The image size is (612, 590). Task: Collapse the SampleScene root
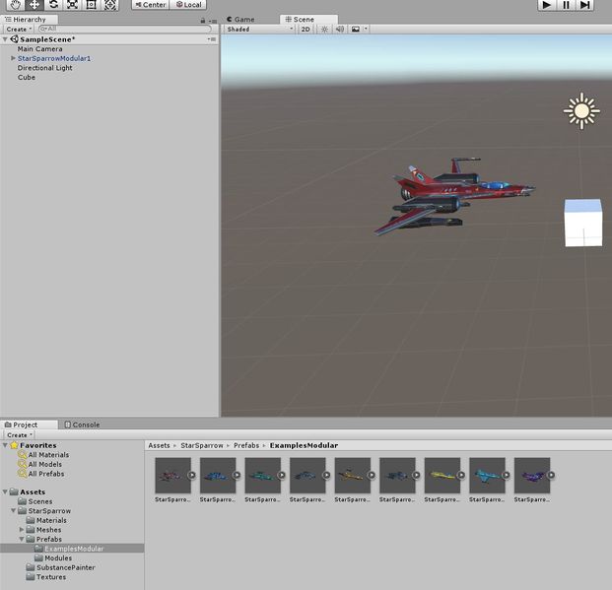tap(5, 39)
